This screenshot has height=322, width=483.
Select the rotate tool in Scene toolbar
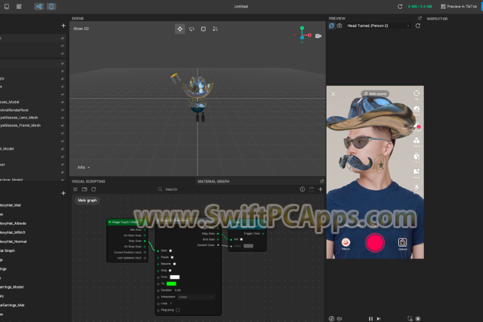[192, 29]
